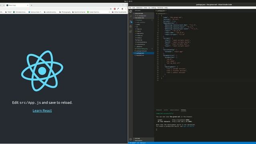
Task: Open the Other bookmarks folder
Action: coord(119,12)
